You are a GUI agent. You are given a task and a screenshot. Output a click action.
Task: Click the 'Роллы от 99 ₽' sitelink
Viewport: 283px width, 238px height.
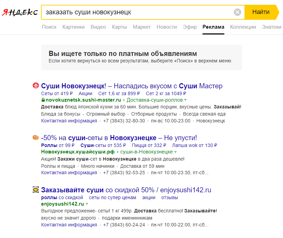58,145
